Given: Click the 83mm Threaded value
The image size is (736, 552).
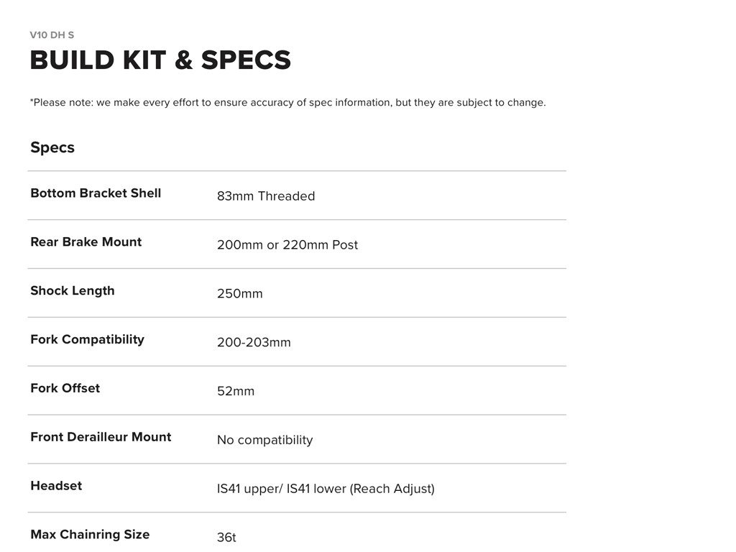Looking at the screenshot, I should tap(266, 196).
